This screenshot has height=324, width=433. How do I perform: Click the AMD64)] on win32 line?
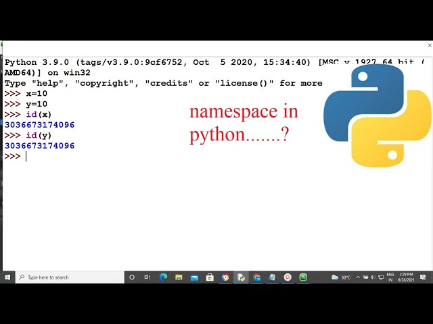(47, 73)
